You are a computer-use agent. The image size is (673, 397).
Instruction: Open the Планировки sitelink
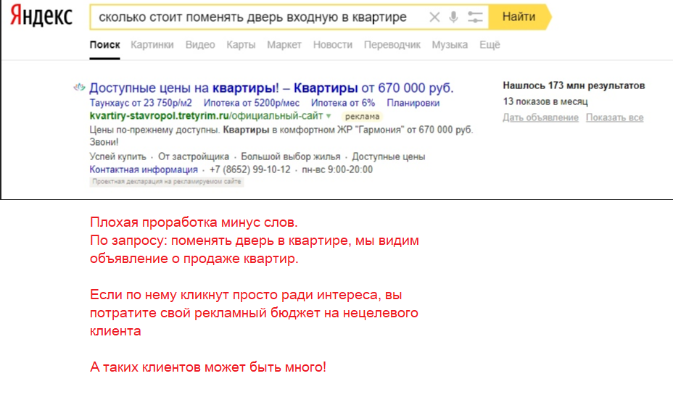413,103
